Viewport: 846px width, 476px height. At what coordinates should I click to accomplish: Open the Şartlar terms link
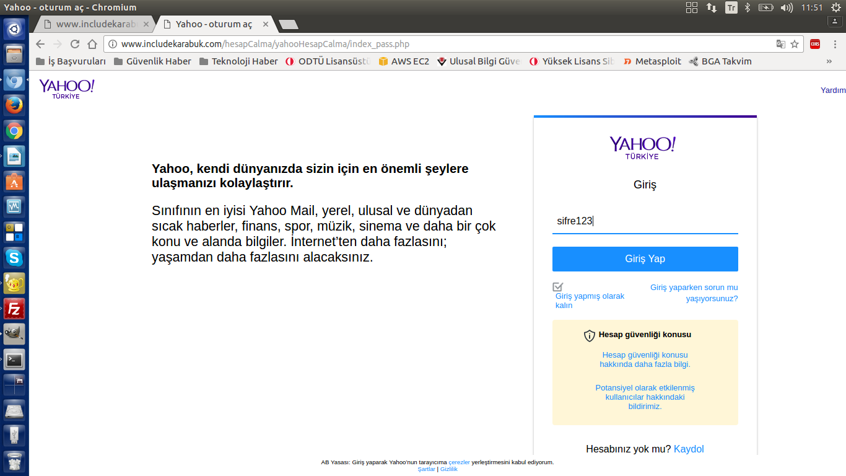426,469
